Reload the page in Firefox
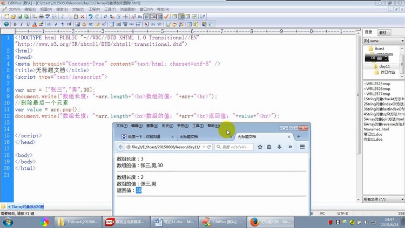The width and height of the screenshot is (405, 228). click(209, 147)
